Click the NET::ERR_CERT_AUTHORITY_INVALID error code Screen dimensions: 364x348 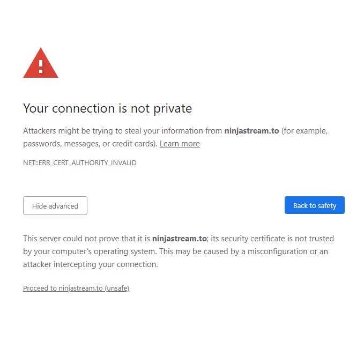pos(80,163)
